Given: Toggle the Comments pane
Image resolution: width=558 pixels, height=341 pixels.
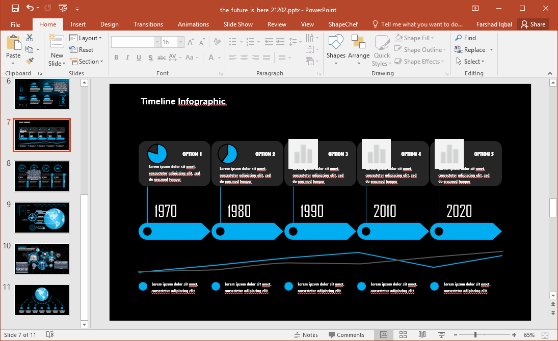Looking at the screenshot, I should tap(347, 335).
